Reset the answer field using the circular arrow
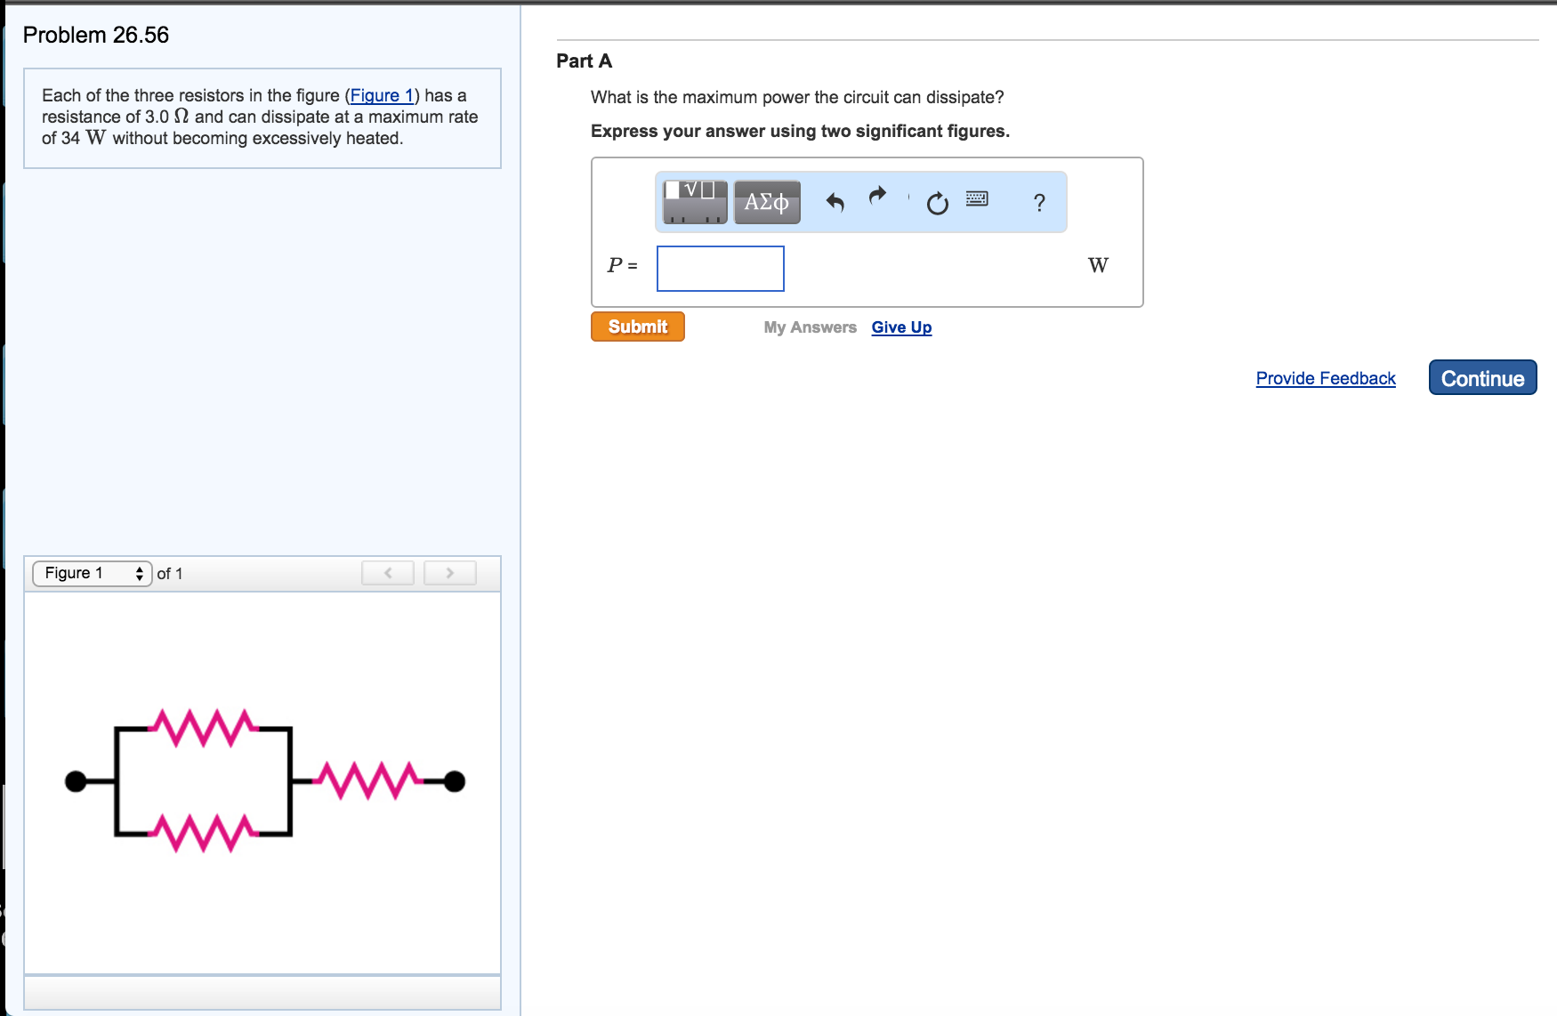This screenshot has width=1557, height=1016. click(x=937, y=203)
